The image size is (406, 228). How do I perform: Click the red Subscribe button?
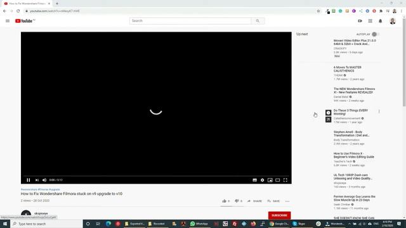click(x=279, y=215)
